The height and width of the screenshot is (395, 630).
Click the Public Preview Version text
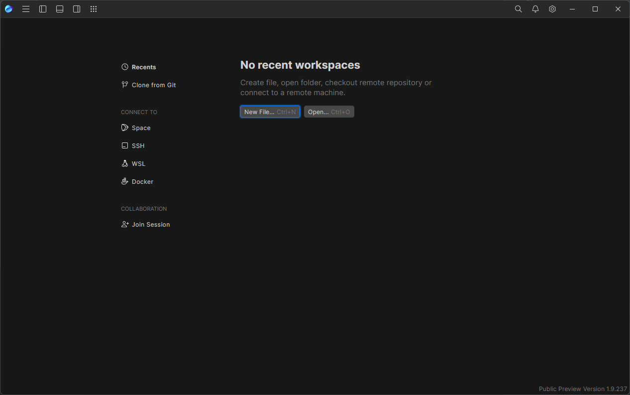click(x=583, y=389)
